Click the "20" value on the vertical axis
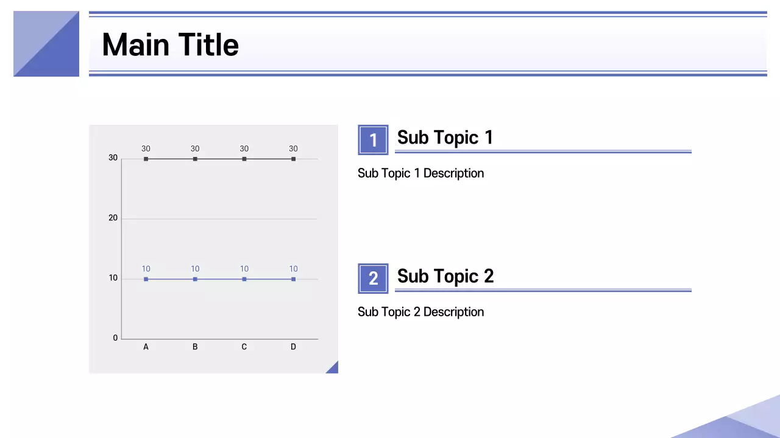 point(113,218)
